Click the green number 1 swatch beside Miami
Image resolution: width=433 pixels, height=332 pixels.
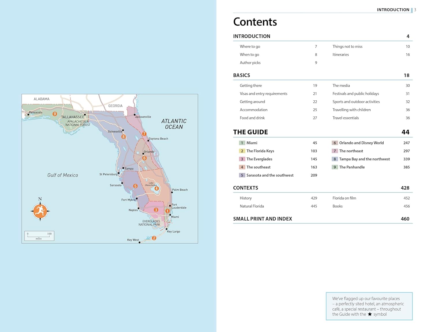tap(242, 143)
